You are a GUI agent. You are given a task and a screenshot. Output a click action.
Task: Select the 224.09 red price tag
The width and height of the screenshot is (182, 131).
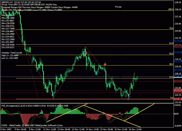coord(178,99)
